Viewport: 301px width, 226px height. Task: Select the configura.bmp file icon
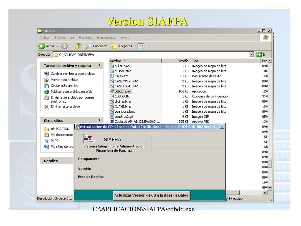[x=112, y=111]
